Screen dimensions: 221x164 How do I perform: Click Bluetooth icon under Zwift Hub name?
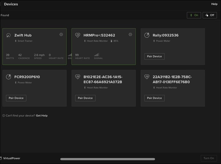pos(16,41)
